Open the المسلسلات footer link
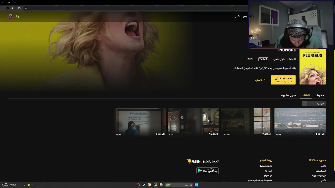 [321, 171]
